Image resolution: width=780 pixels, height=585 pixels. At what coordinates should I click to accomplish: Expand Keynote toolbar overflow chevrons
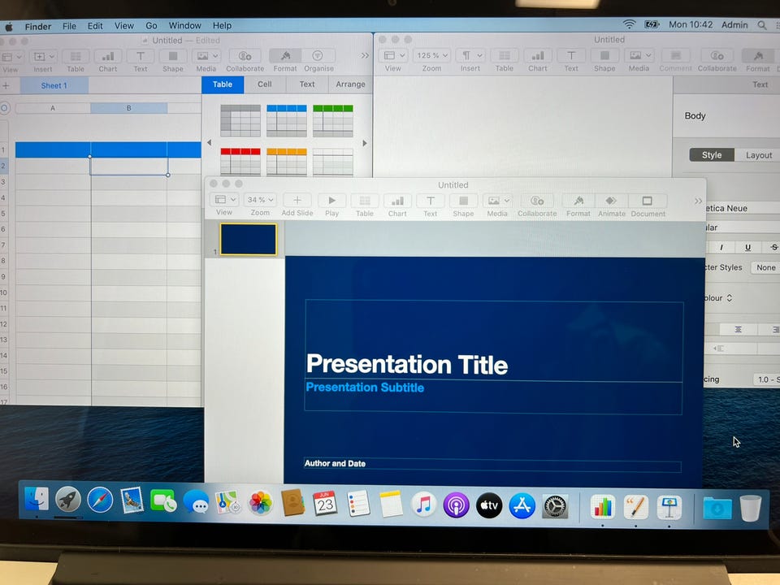698,201
